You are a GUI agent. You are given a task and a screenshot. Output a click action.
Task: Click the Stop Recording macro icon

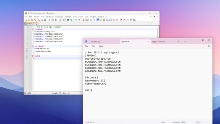pos(124,20)
